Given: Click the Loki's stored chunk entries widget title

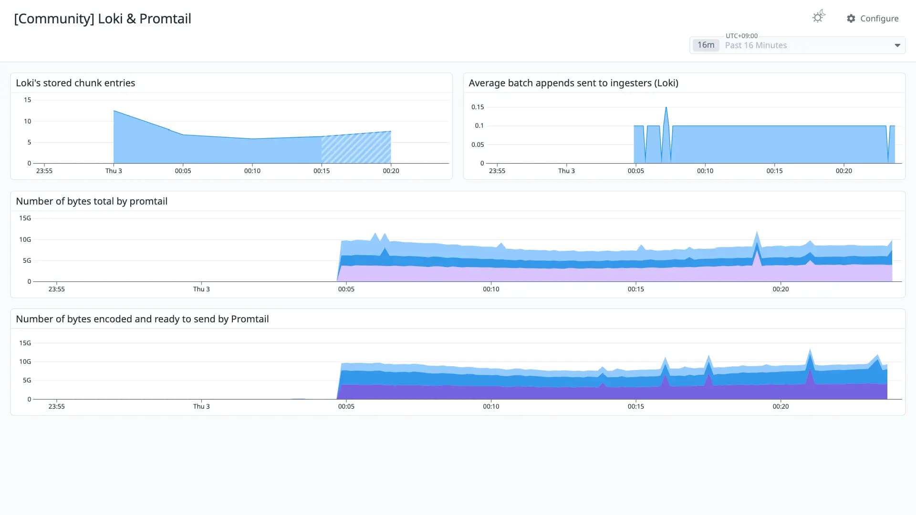Looking at the screenshot, I should (x=75, y=83).
